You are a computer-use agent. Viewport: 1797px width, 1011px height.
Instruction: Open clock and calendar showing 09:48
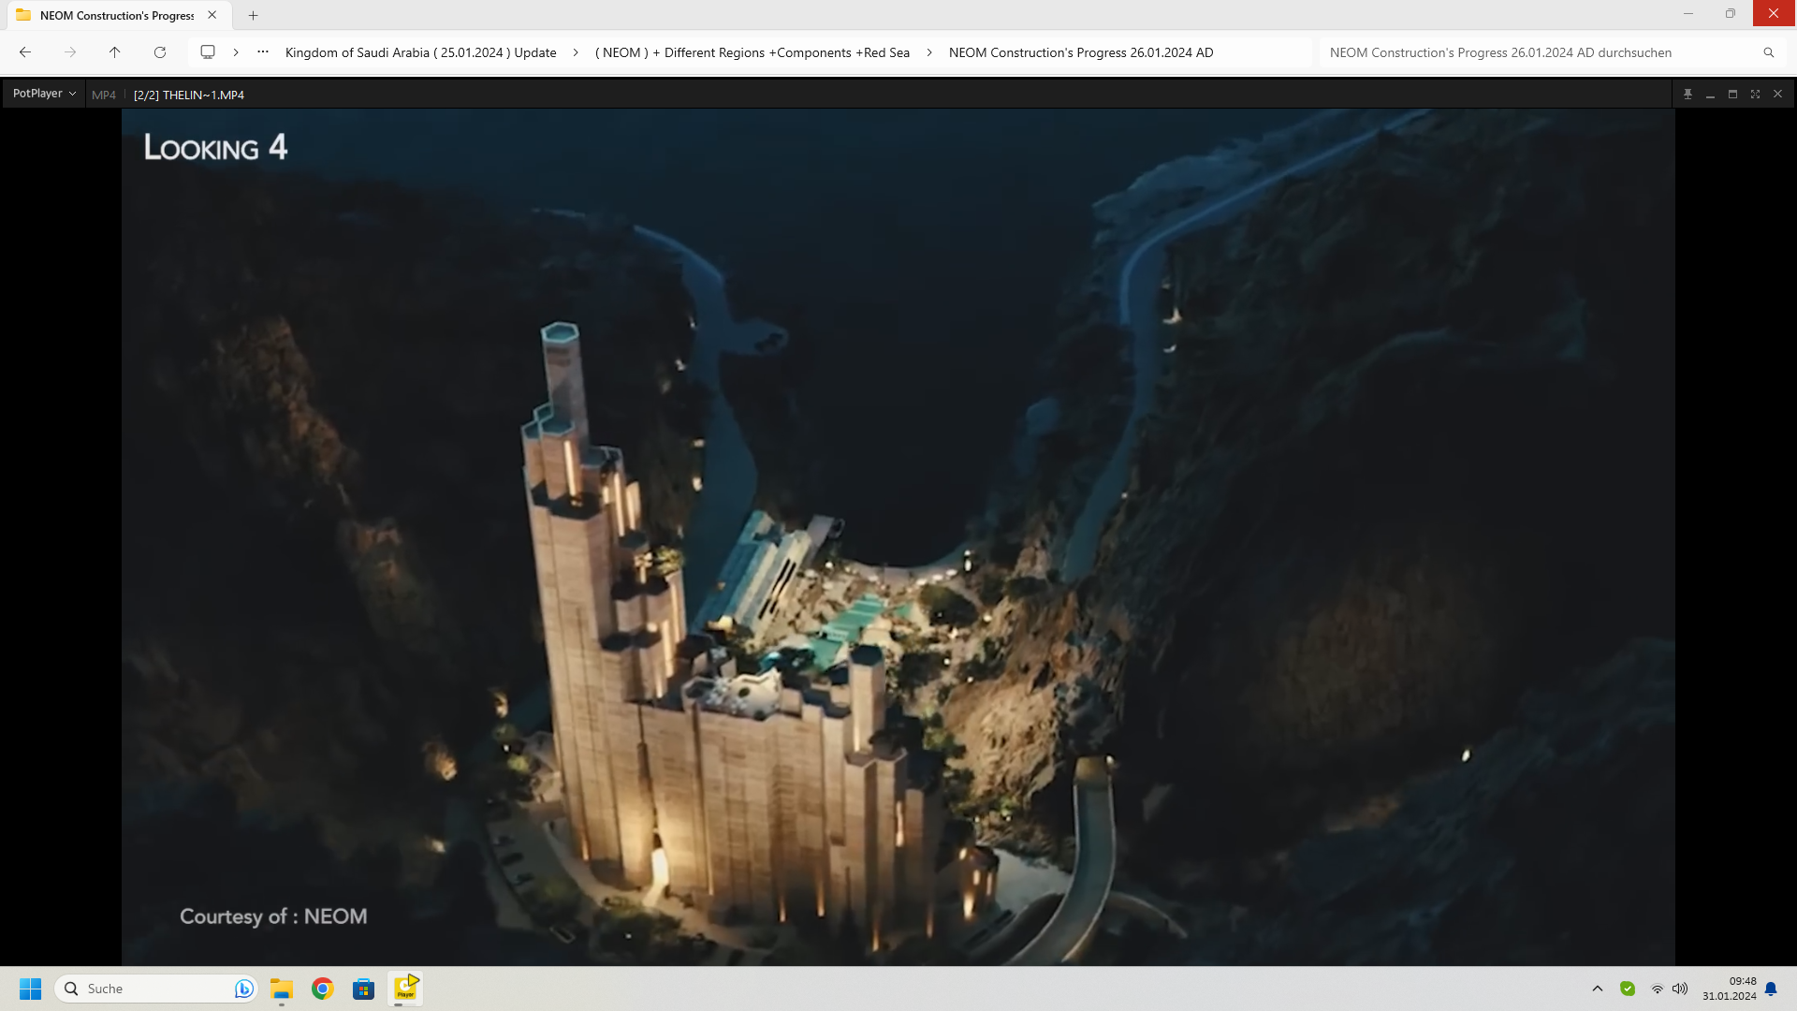1730,989
